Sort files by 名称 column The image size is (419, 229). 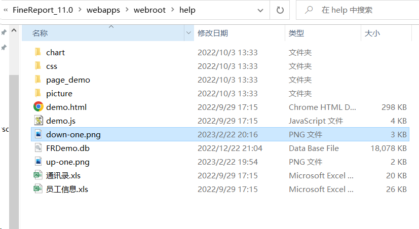point(103,33)
